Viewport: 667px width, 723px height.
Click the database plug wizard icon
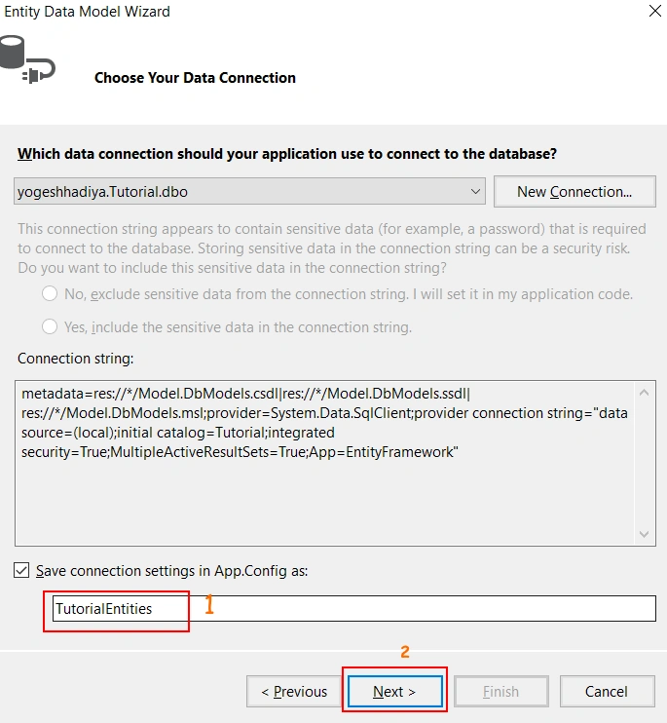point(26,59)
